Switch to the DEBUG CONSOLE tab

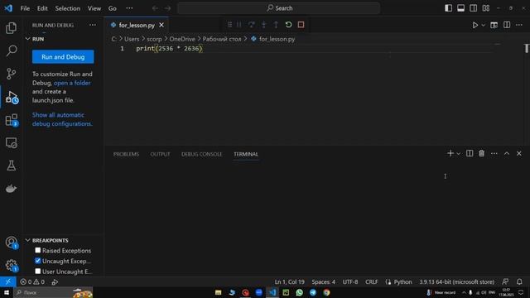(x=202, y=154)
